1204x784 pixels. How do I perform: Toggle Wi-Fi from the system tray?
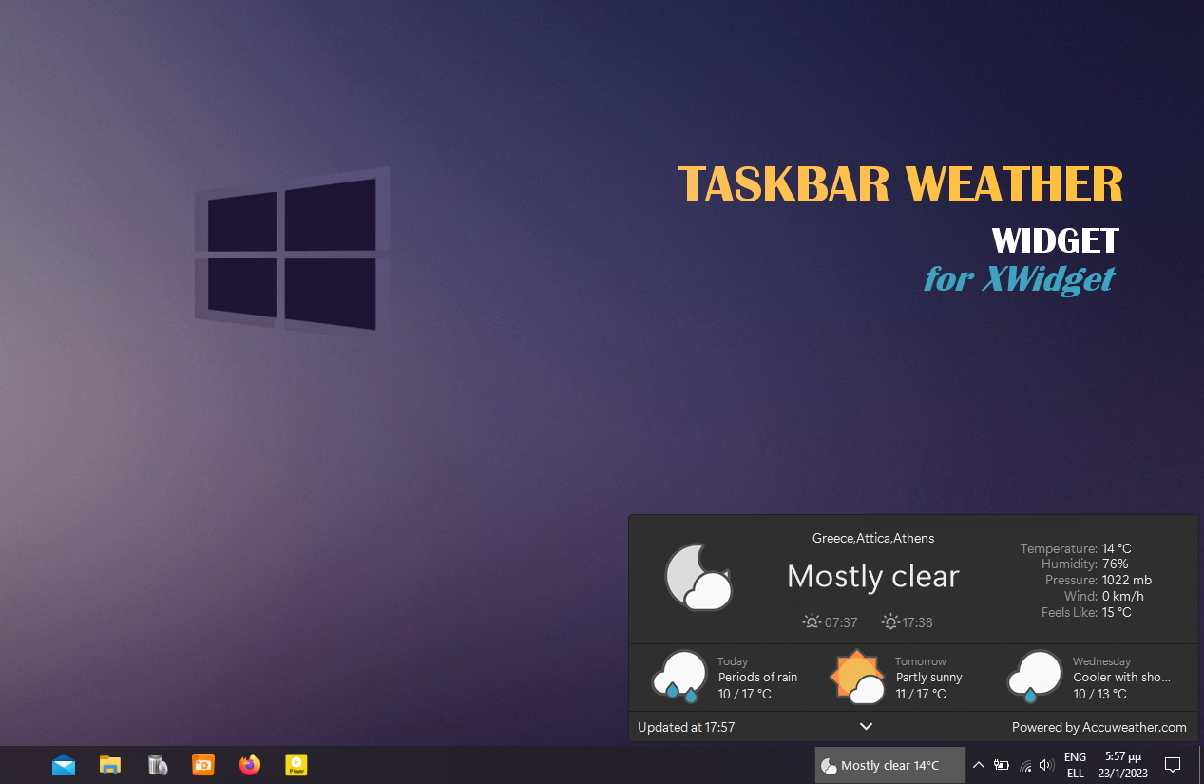1025,765
